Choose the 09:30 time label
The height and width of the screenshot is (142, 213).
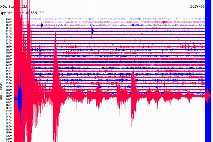click(x=8, y=77)
